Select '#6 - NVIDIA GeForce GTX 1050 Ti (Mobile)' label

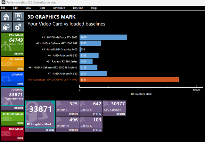click(53, 67)
